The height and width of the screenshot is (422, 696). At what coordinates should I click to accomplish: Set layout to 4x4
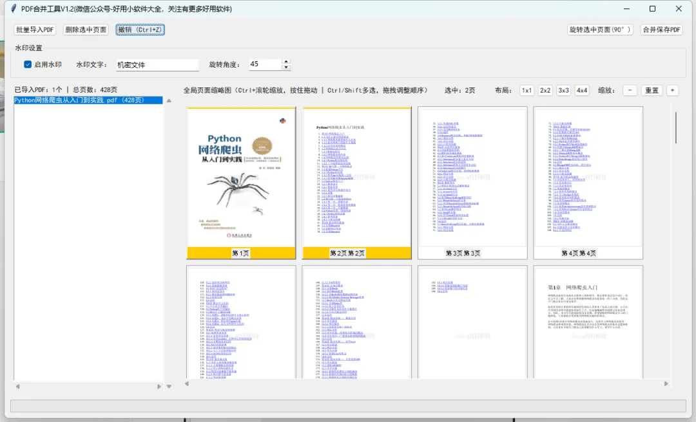581,91
